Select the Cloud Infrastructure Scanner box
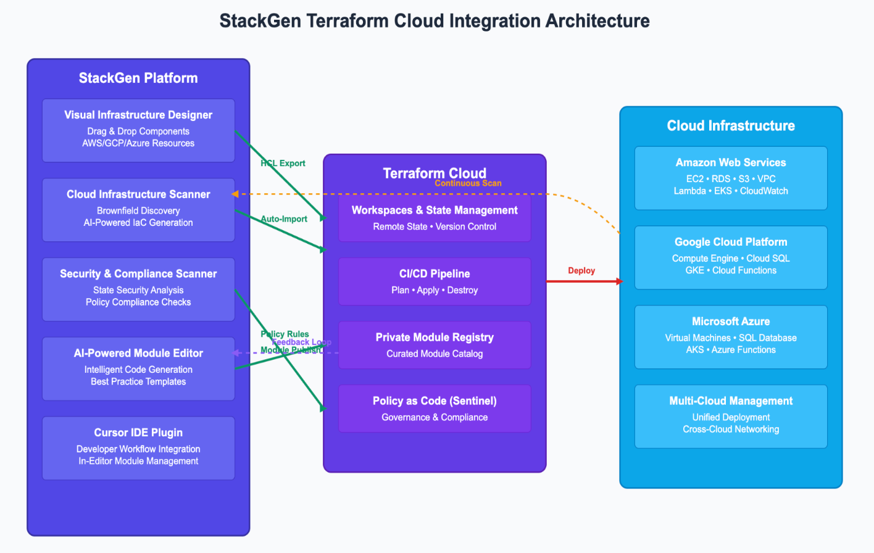 click(x=138, y=210)
